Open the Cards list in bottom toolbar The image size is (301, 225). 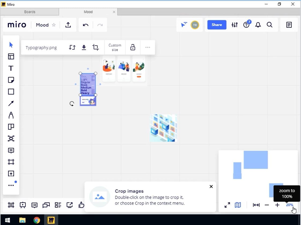point(58,205)
